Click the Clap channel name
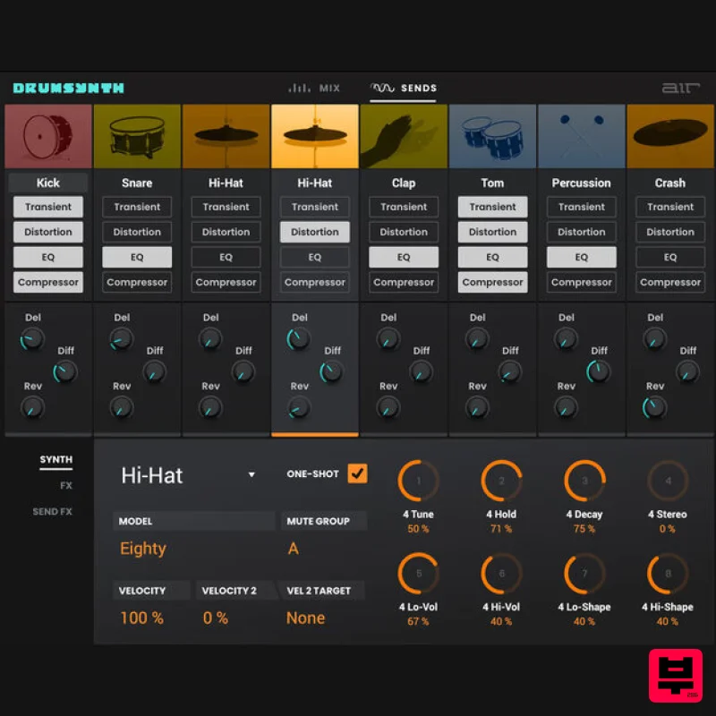The width and height of the screenshot is (716, 716). coord(404,183)
